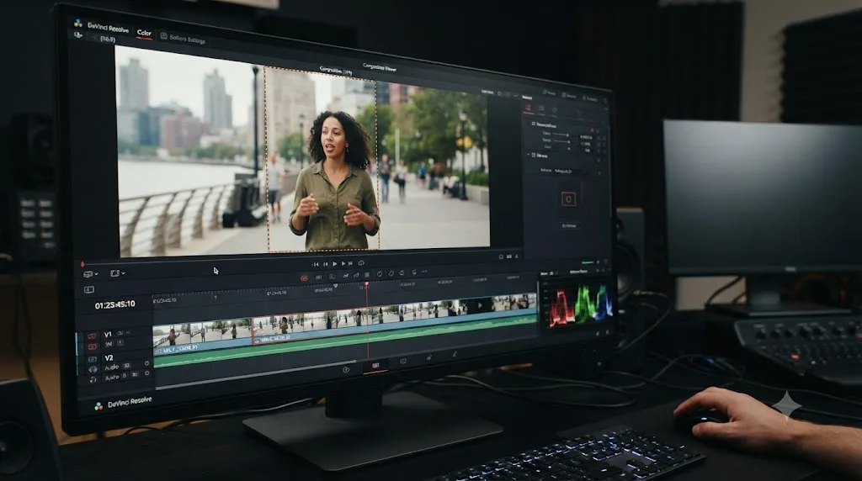This screenshot has width=862, height=481.
Task: Step back one frame in viewer transport
Action: click(x=326, y=264)
